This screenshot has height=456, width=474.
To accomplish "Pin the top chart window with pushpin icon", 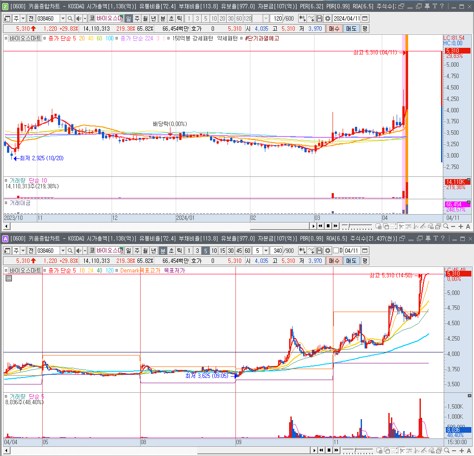I will point(427,6).
